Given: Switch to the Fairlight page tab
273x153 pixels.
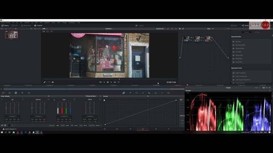Looking at the screenshot, I should [156, 129].
